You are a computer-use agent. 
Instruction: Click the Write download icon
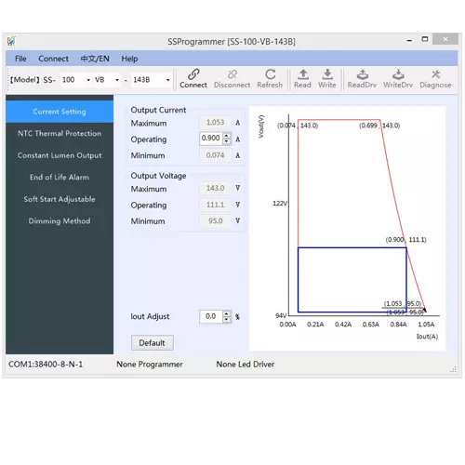pos(327,74)
